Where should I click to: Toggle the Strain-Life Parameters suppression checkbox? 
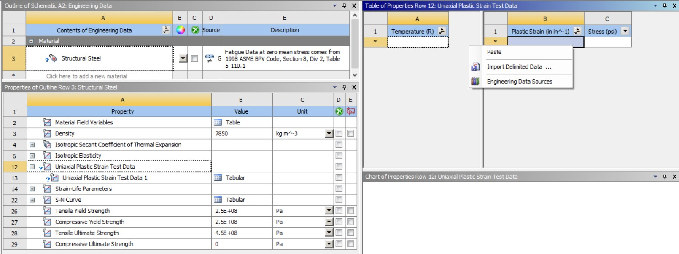point(339,188)
